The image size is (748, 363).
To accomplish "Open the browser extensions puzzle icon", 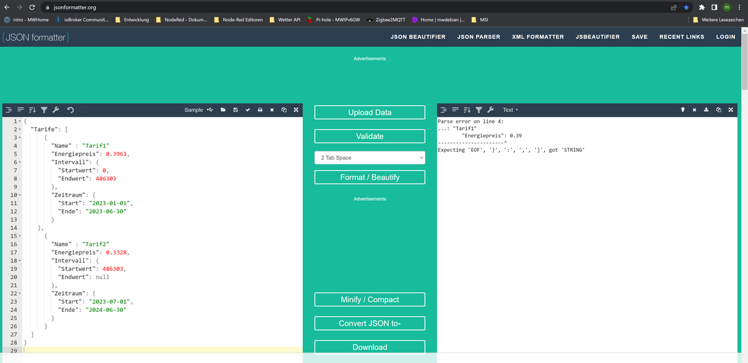I will (702, 7).
